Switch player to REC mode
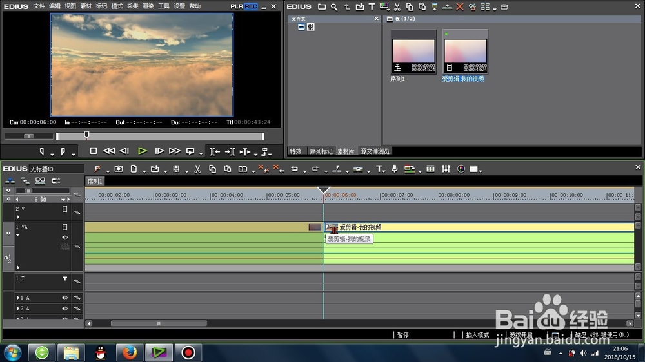Viewport: 645px width, 362px height. (x=250, y=6)
